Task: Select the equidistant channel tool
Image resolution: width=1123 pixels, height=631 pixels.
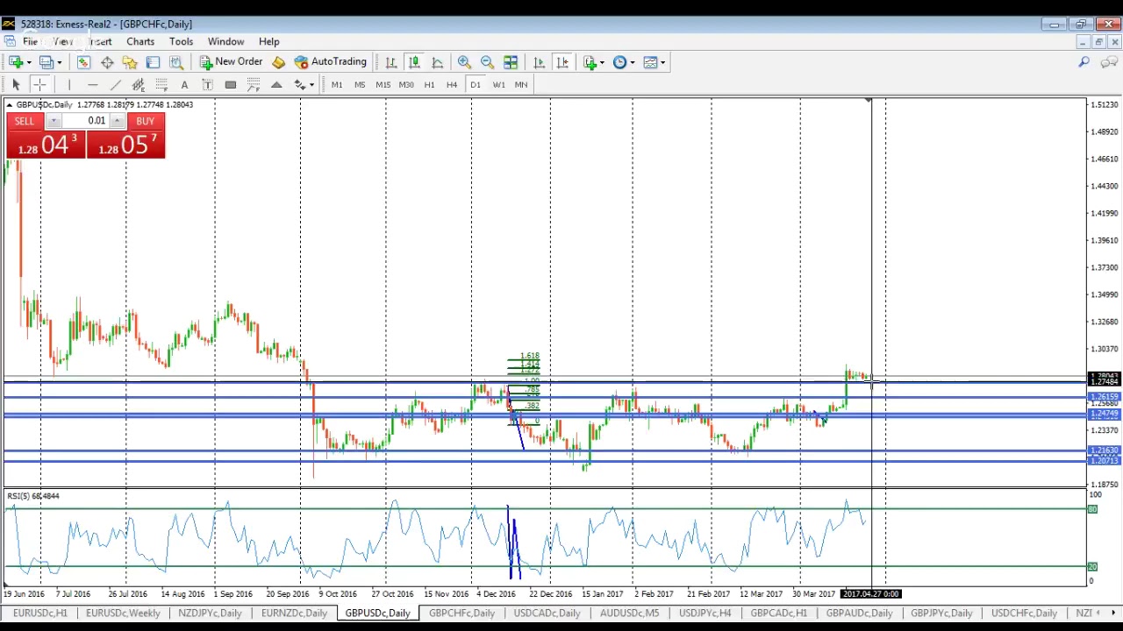Action: click(138, 85)
